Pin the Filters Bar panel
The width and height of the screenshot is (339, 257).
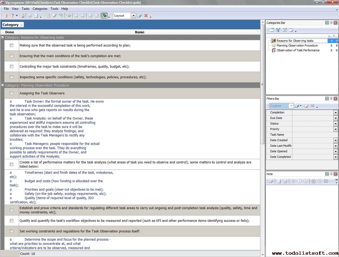[x=331, y=99]
